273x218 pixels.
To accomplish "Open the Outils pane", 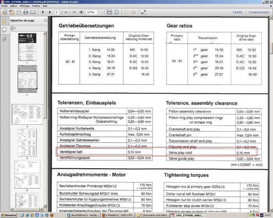I will 238,12.
